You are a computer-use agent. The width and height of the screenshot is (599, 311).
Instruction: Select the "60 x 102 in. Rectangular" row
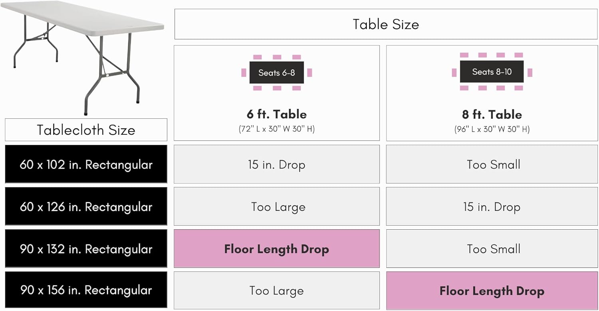pos(86,164)
